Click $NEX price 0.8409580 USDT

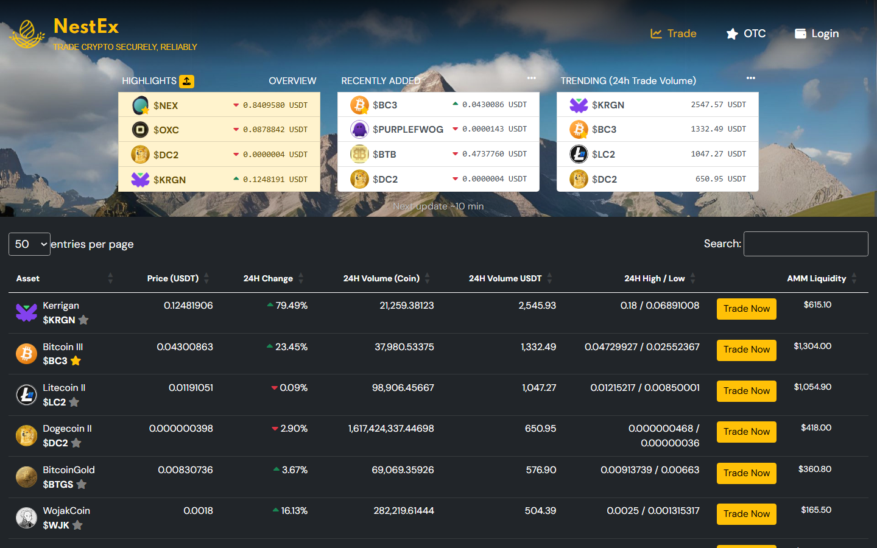(x=275, y=105)
